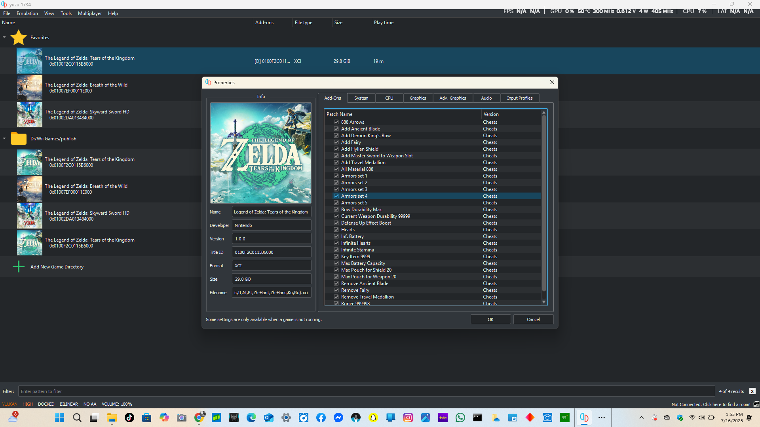Open Windows Start menu

point(60,418)
